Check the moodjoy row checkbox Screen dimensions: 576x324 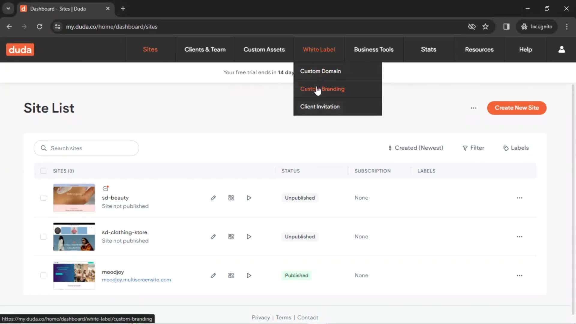click(43, 275)
